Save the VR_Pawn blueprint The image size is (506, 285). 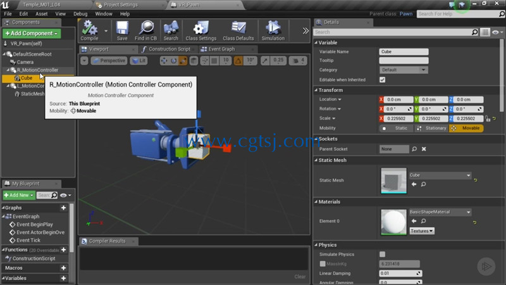[122, 30]
